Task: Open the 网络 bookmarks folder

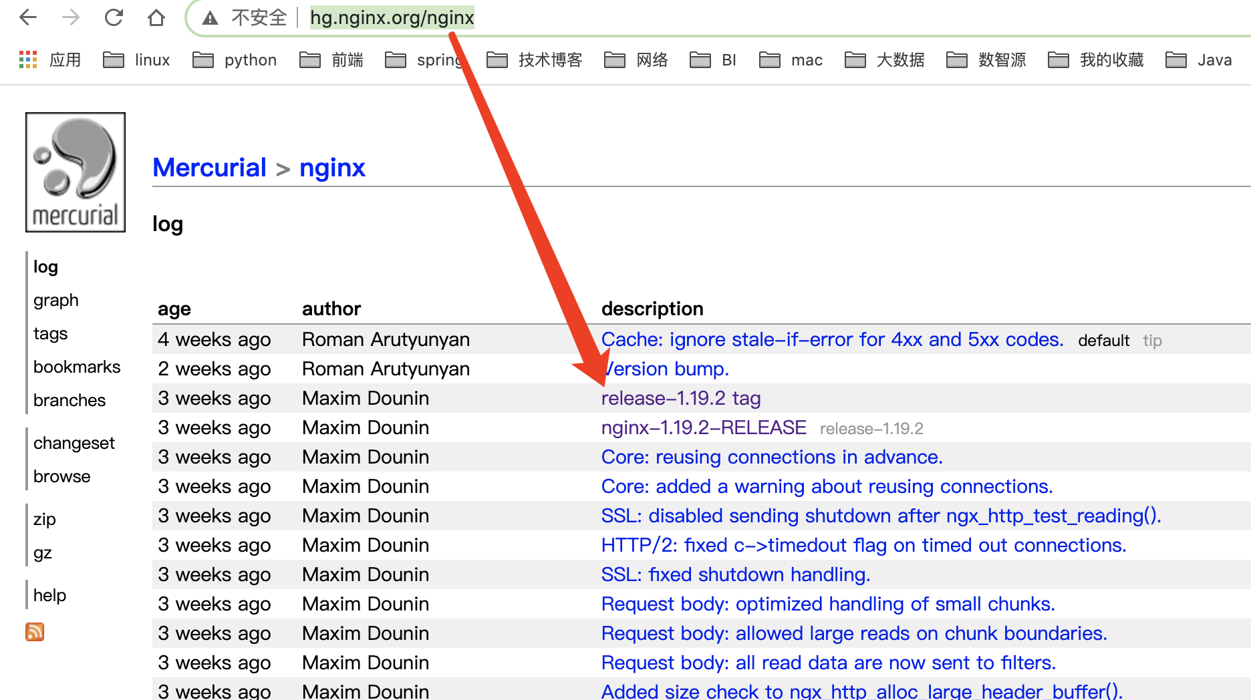Action: coord(636,60)
